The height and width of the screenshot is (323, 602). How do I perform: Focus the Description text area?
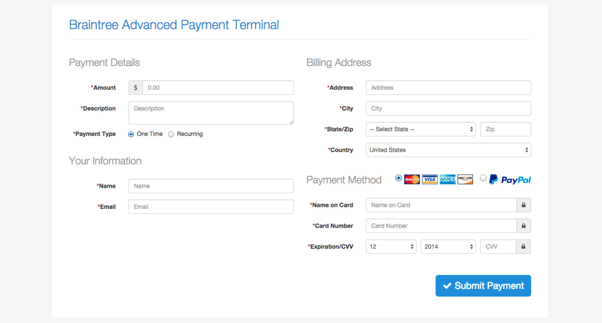[211, 113]
